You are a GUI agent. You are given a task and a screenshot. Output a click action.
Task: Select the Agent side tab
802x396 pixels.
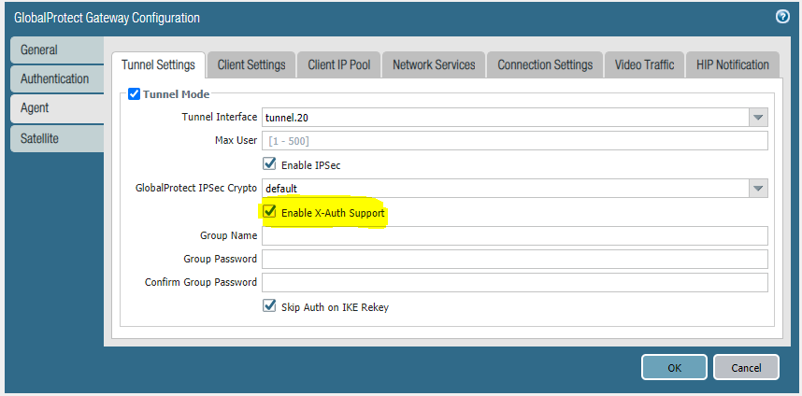pyautogui.click(x=57, y=108)
